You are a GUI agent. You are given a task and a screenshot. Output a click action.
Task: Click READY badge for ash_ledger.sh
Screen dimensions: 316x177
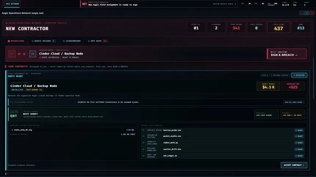(299, 156)
